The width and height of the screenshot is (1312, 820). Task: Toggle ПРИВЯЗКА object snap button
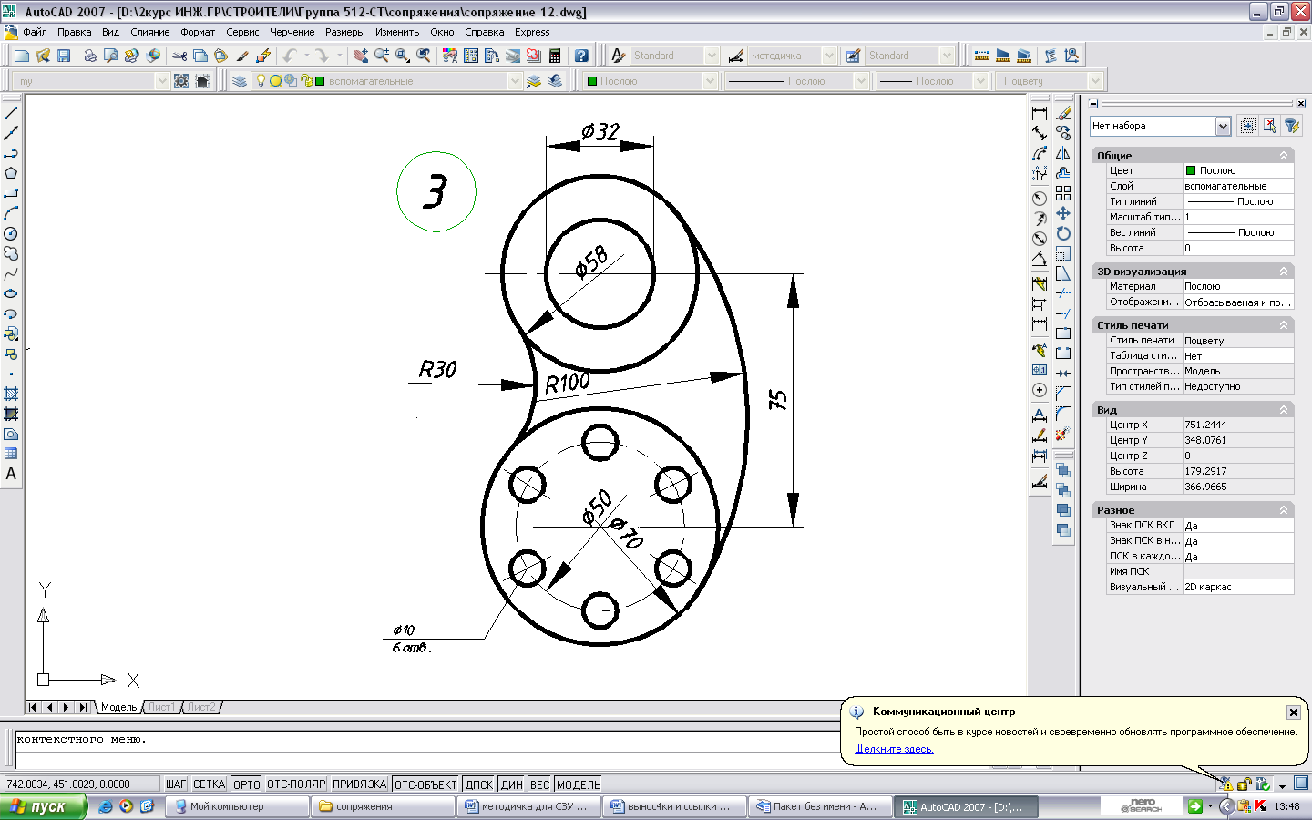pos(359,784)
